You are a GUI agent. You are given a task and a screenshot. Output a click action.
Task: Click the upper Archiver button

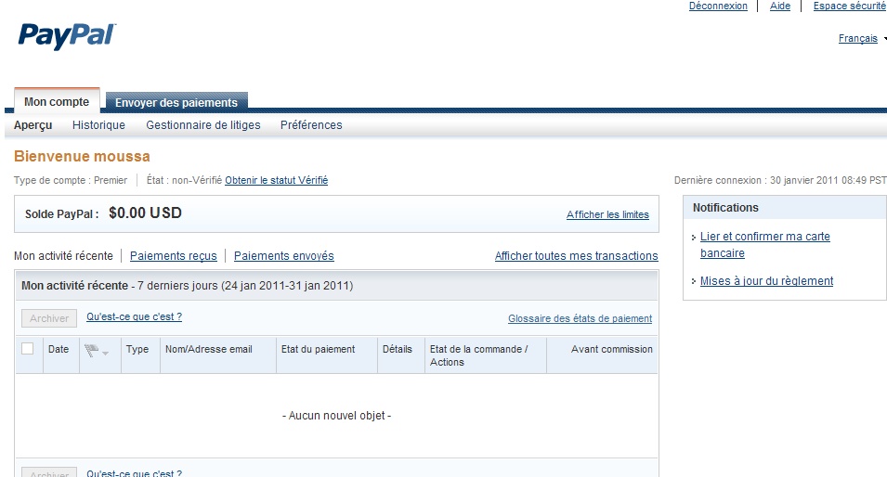point(49,318)
